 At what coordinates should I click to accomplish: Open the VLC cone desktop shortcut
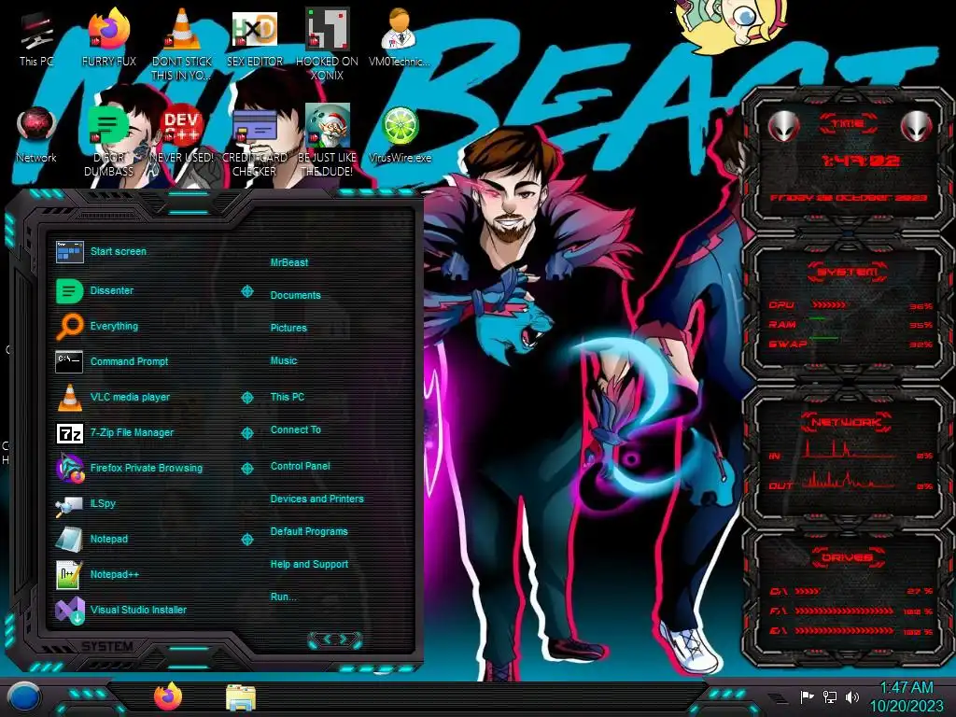coord(182,45)
